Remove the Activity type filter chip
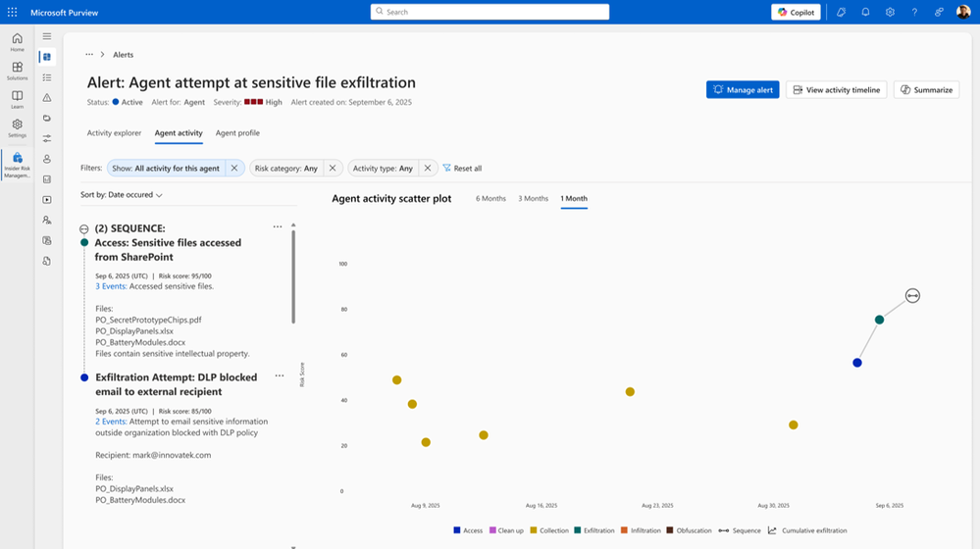Viewport: 980px width, 549px height. pos(428,168)
